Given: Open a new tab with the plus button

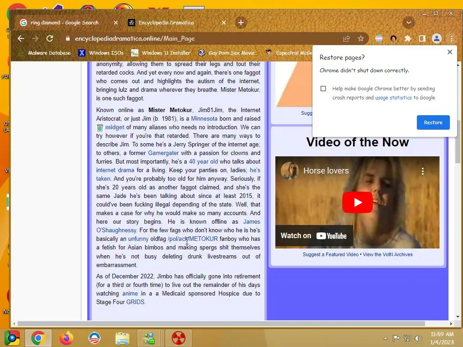Looking at the screenshot, I should click(241, 23).
